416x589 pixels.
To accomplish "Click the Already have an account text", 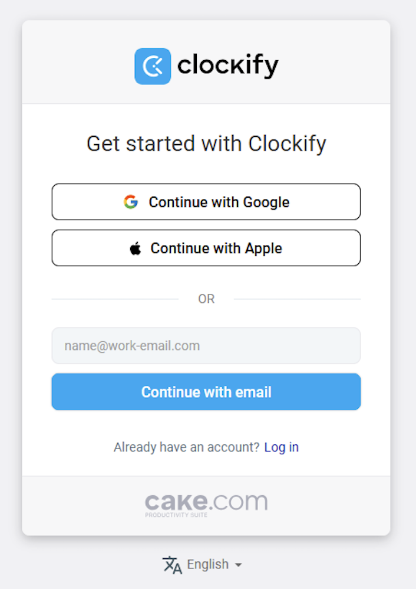I will click(186, 447).
